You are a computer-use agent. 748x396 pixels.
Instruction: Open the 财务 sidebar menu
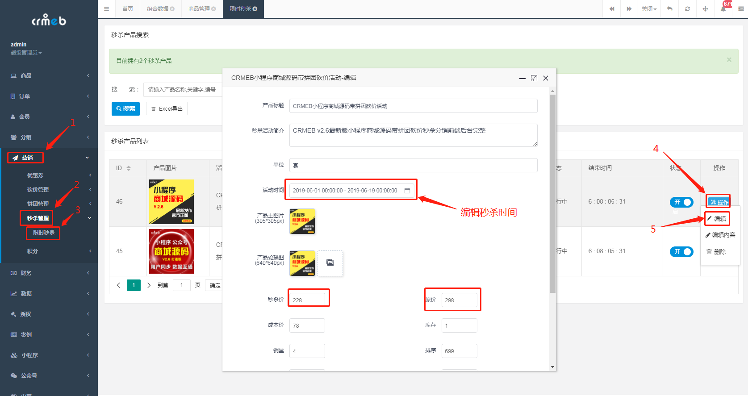click(x=49, y=273)
